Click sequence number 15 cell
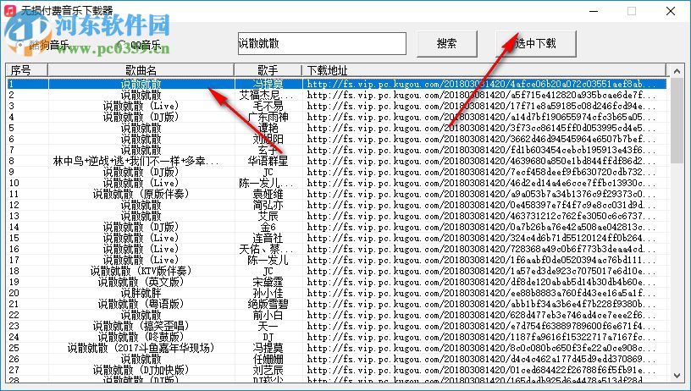The image size is (691, 391). [x=14, y=238]
